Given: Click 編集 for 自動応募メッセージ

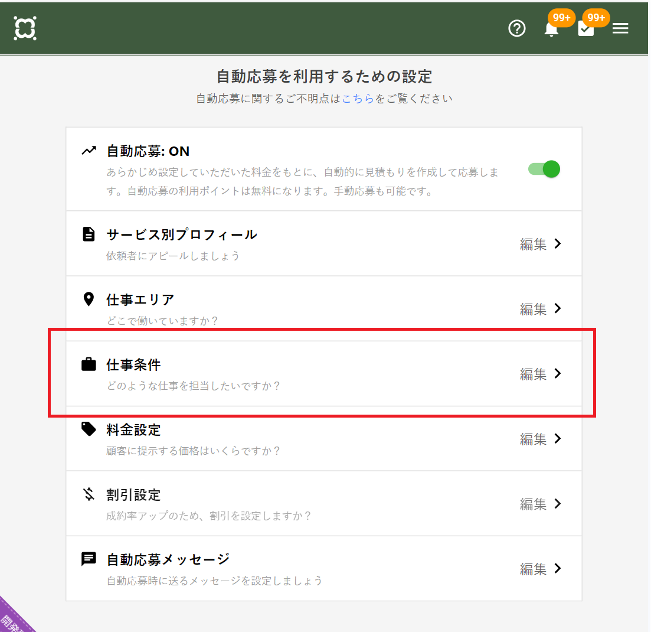Looking at the screenshot, I should click(x=533, y=569).
